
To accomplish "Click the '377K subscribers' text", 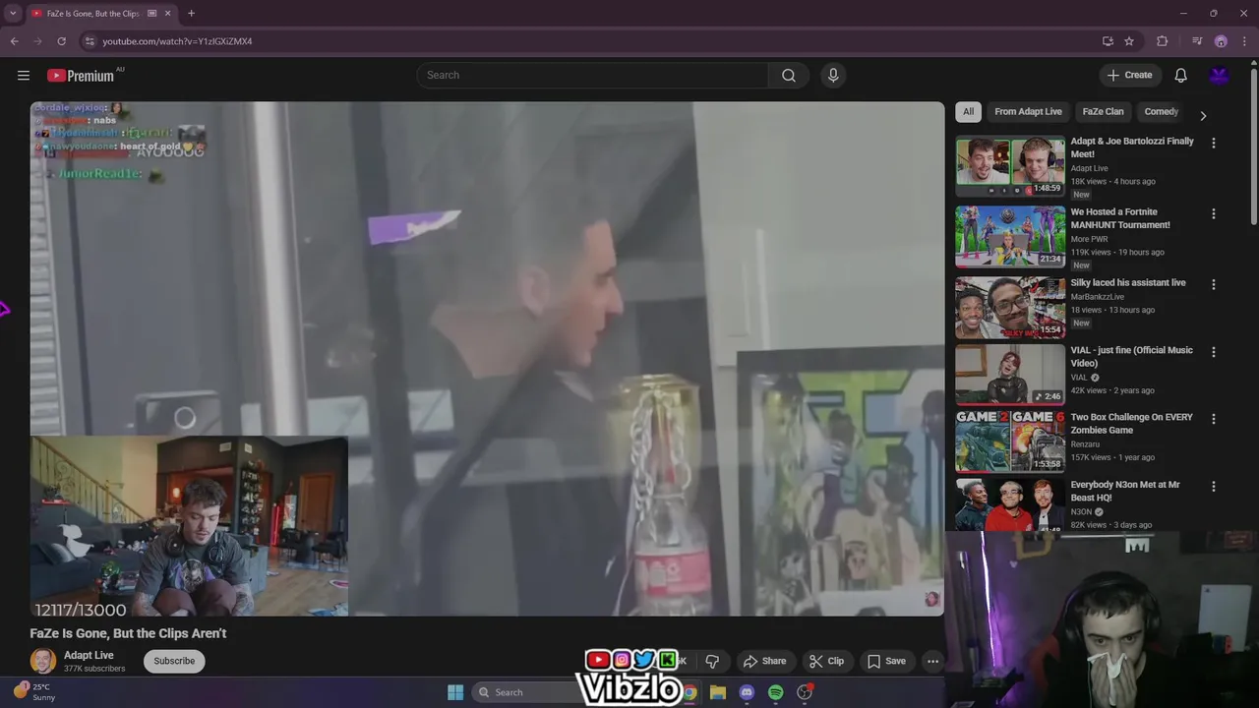I will click(x=94, y=669).
